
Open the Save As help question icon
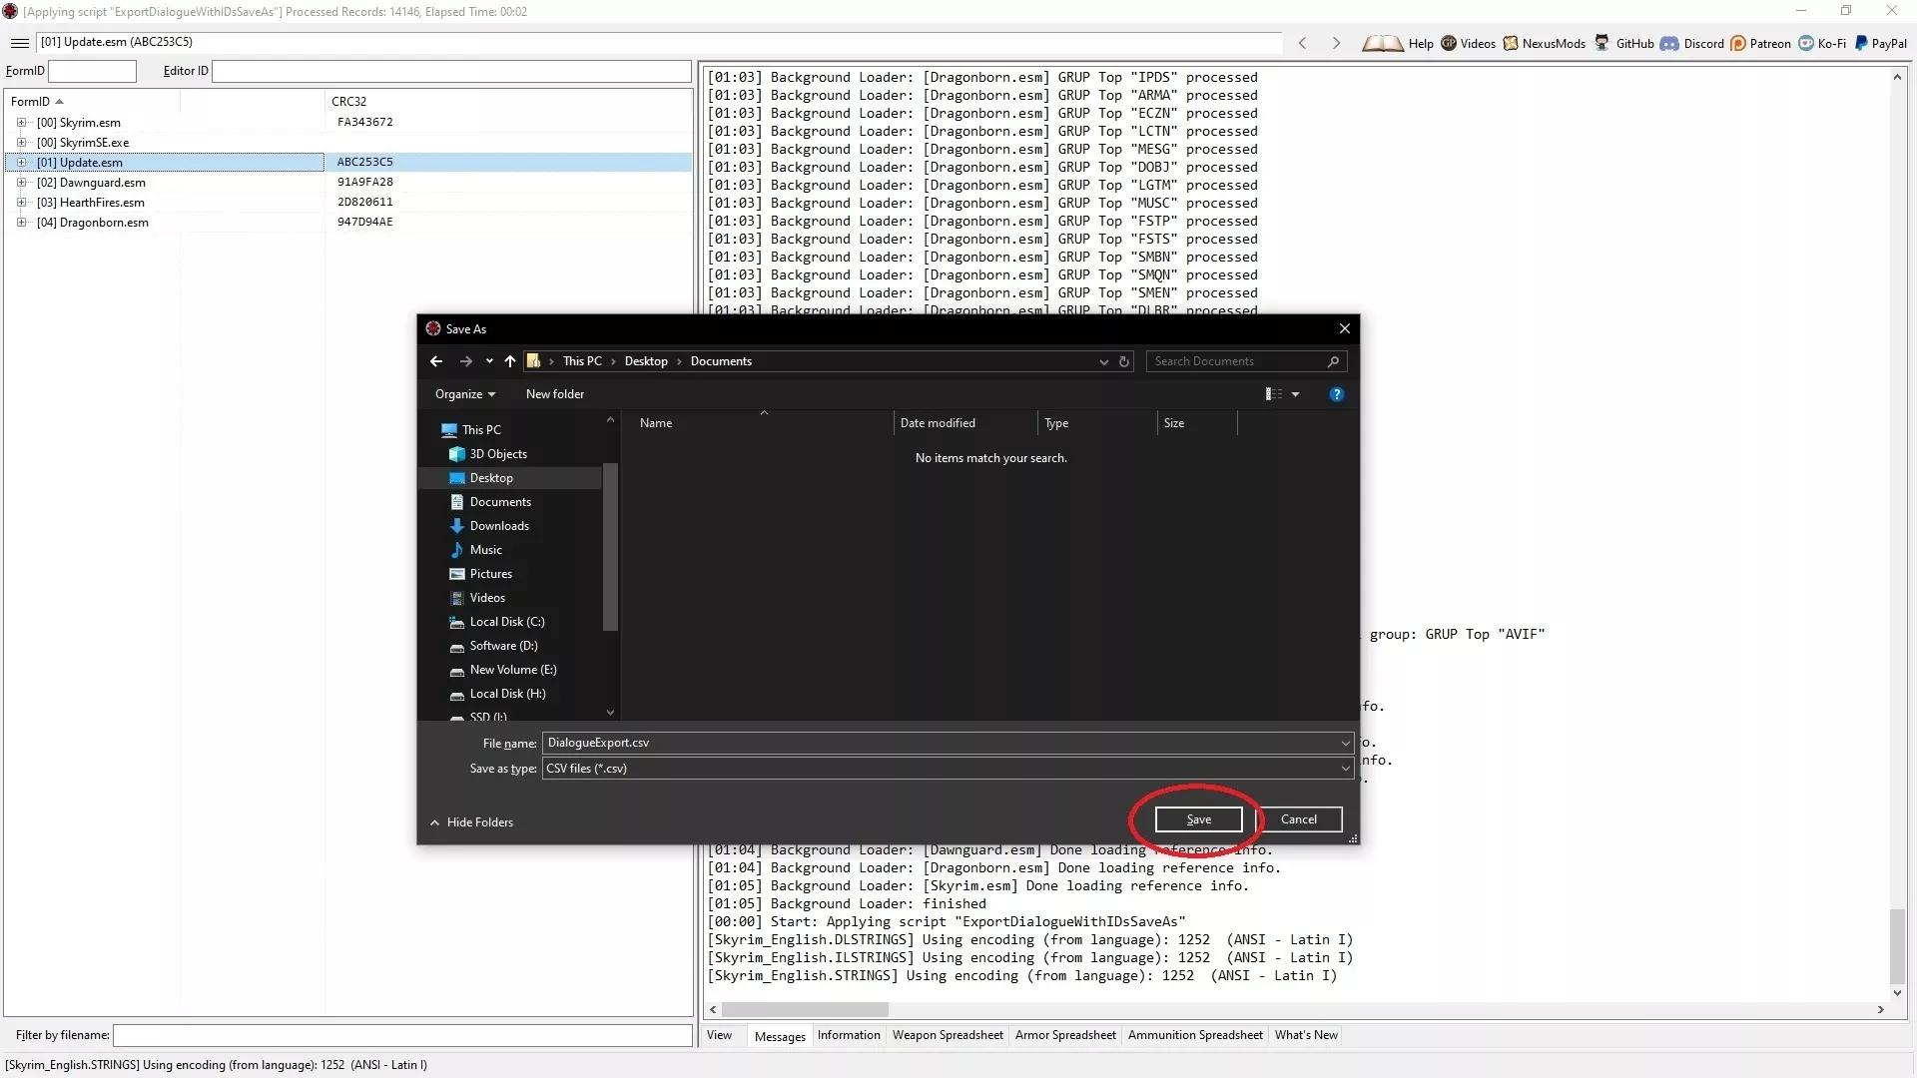click(1336, 394)
